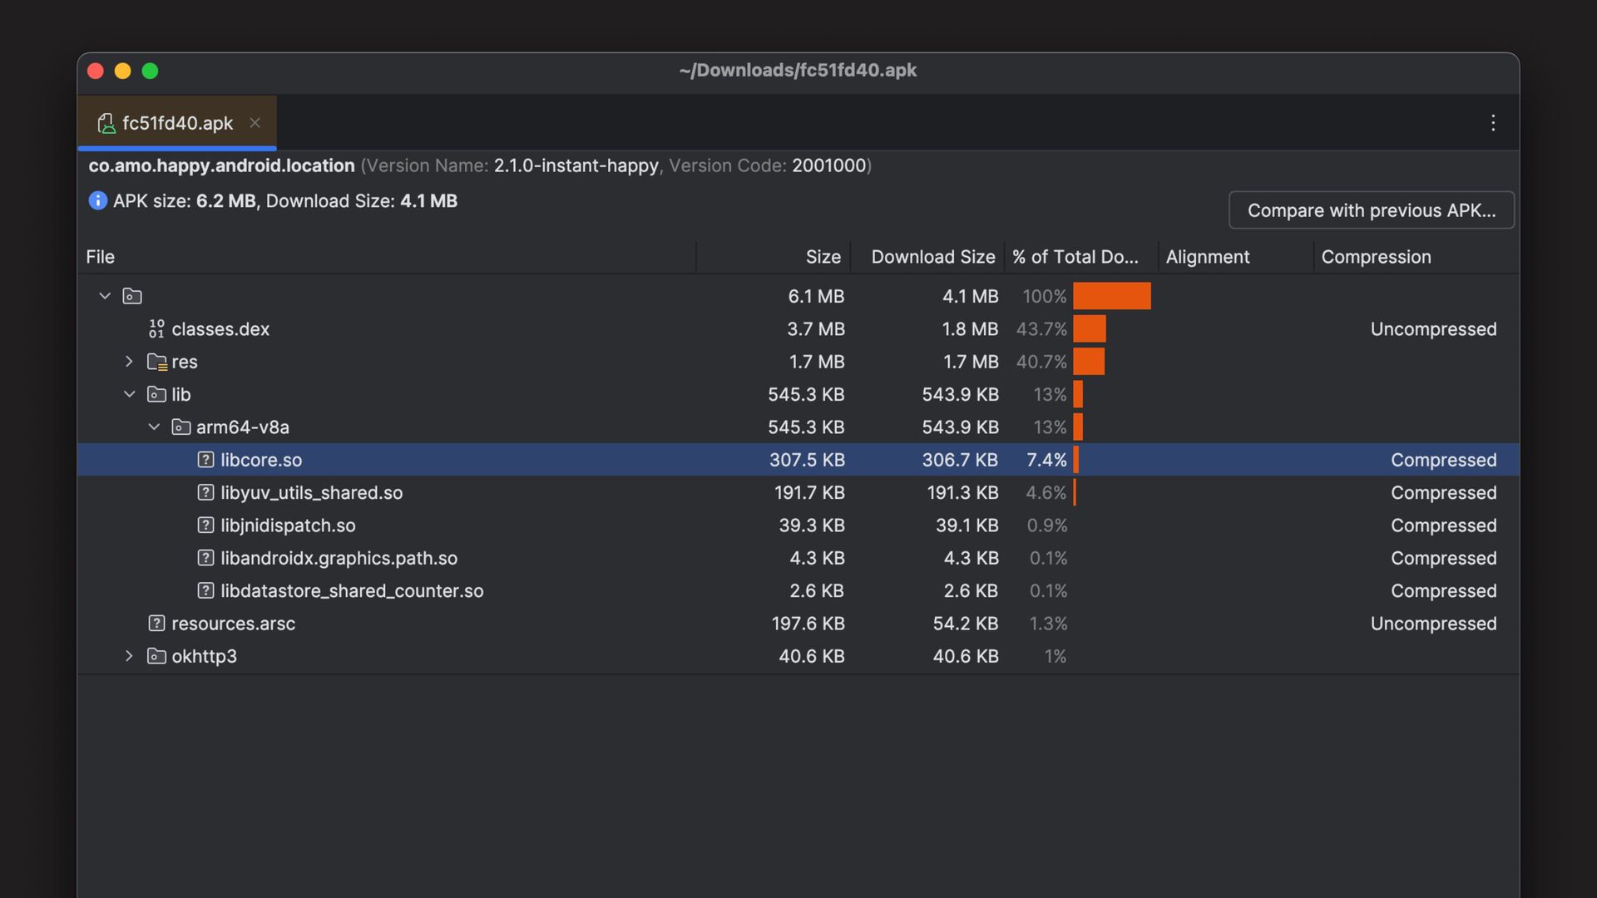Click the res resource folder icon
This screenshot has height=898, width=1597.
pyautogui.click(x=156, y=362)
